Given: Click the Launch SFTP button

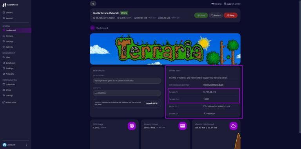Looking at the screenshot, I should tap(151, 103).
